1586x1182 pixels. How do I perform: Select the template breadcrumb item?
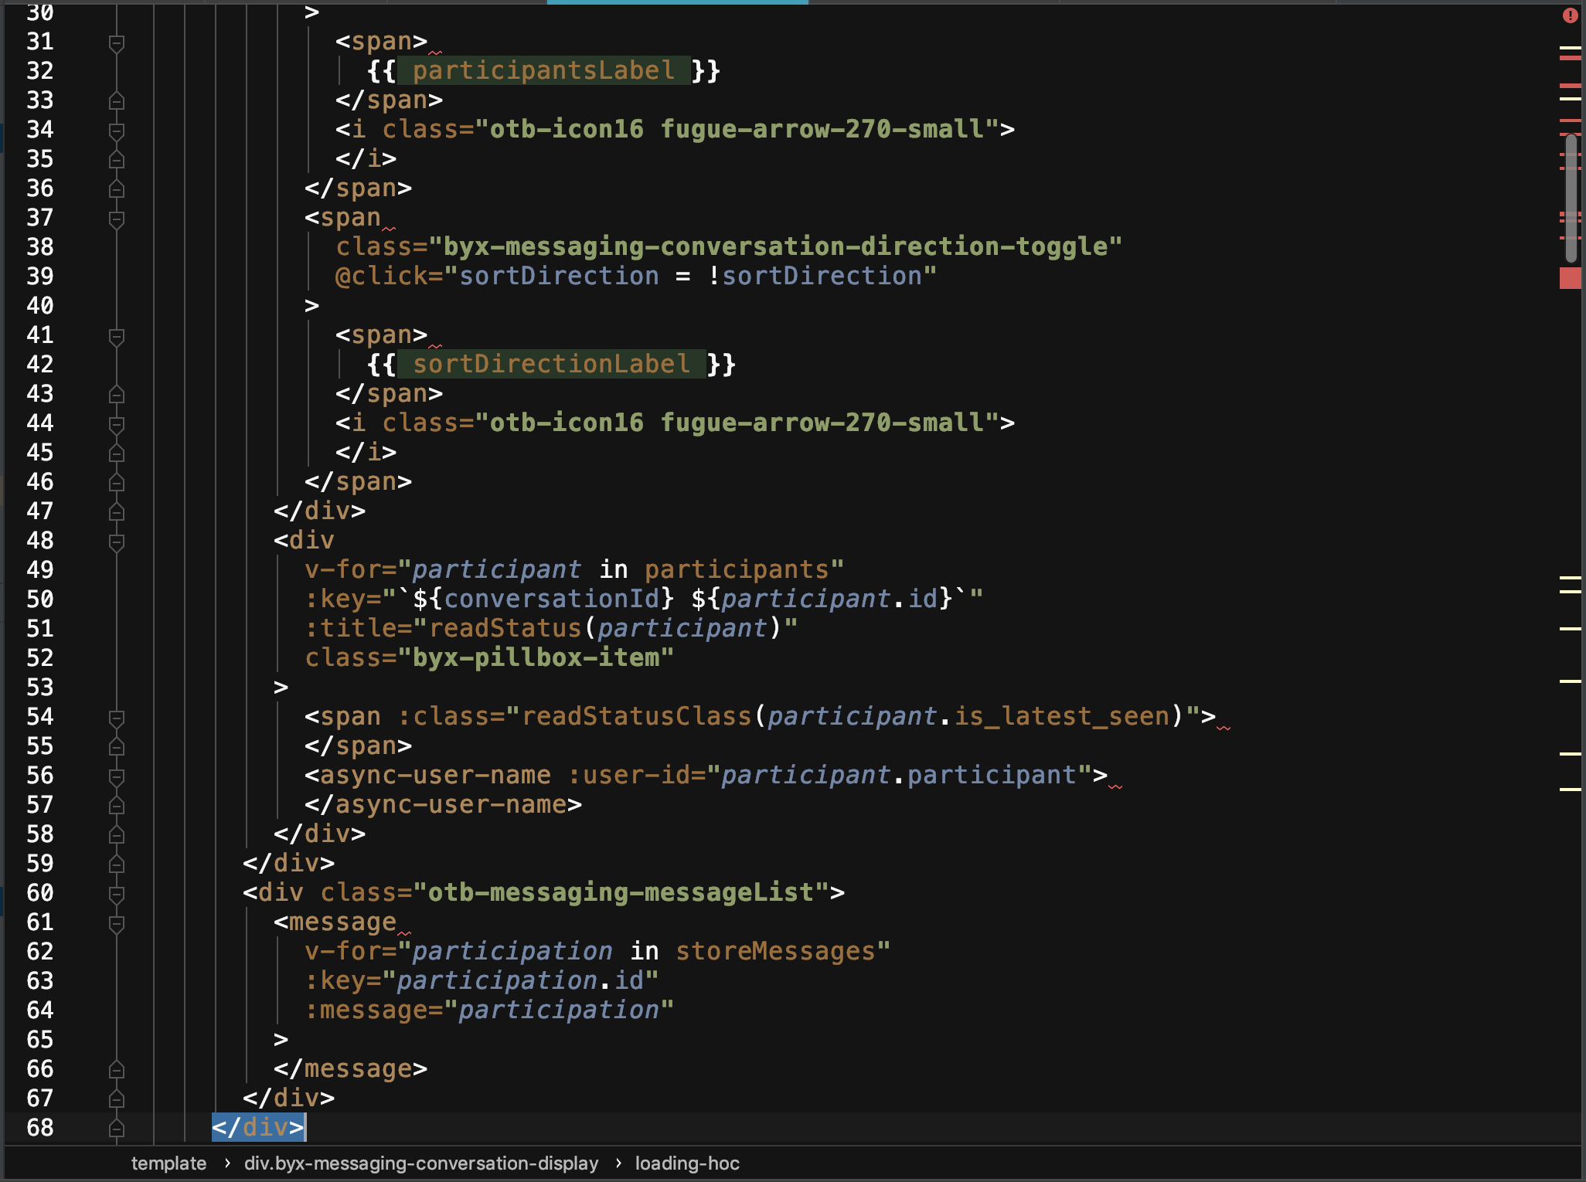168,1163
